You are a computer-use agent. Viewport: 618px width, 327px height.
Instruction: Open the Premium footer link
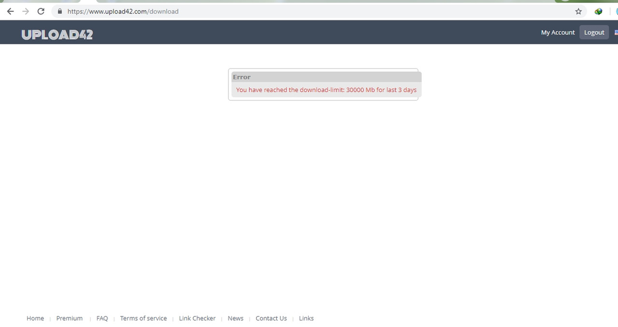70,318
